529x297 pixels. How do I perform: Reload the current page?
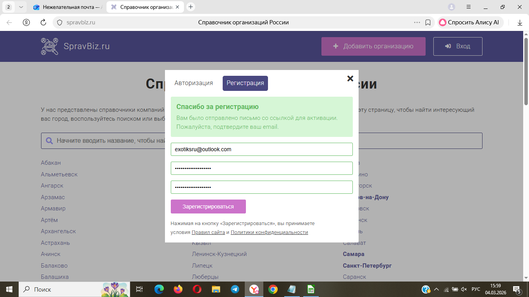(x=43, y=22)
